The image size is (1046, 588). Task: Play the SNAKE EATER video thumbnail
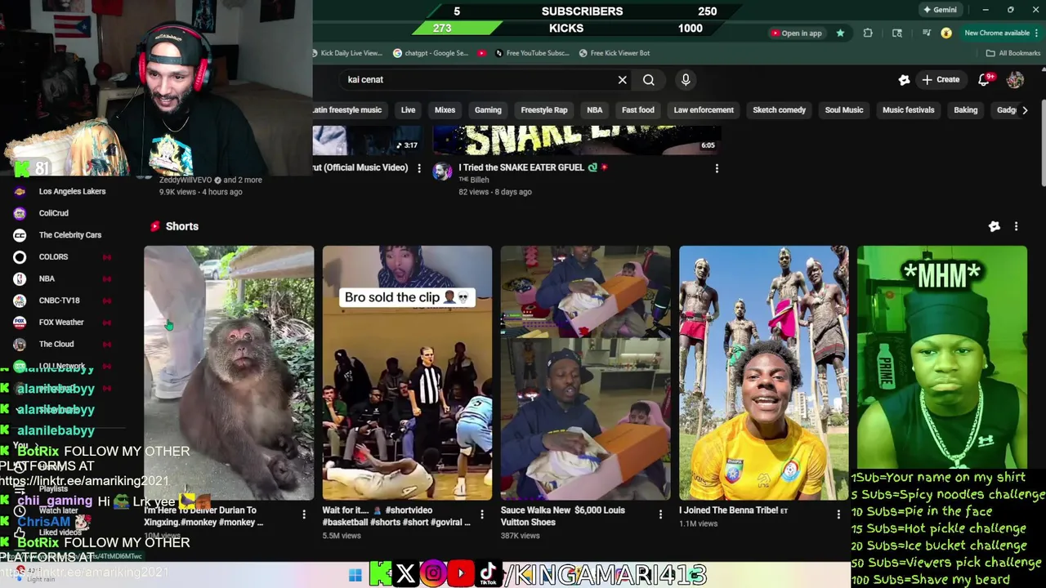pyautogui.click(x=576, y=140)
